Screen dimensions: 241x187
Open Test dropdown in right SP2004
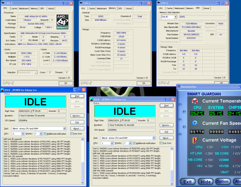[x=154, y=138]
